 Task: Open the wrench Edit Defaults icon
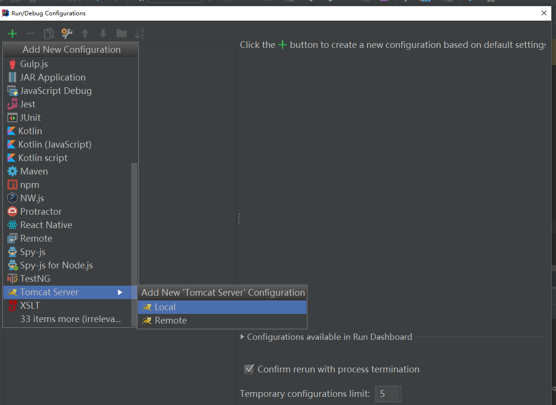point(67,34)
